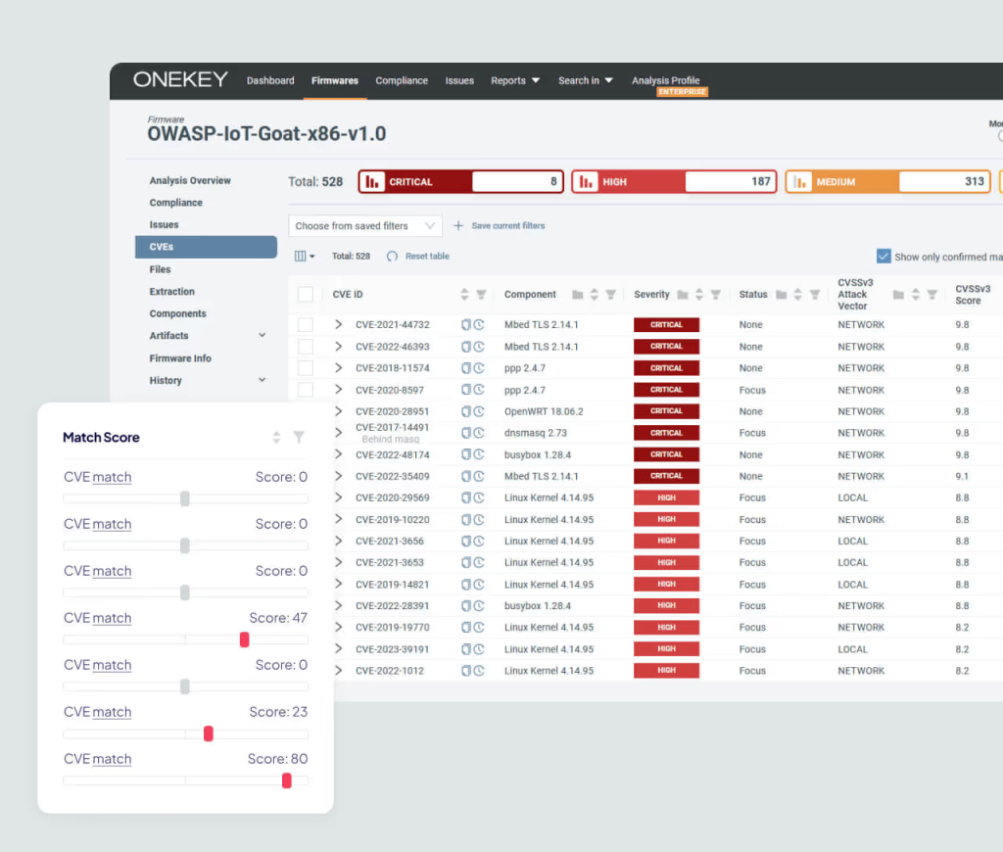Viewport: 1003px width, 852px height.
Task: Click the history clock icon for CVE-2021-44732
Action: pos(479,325)
